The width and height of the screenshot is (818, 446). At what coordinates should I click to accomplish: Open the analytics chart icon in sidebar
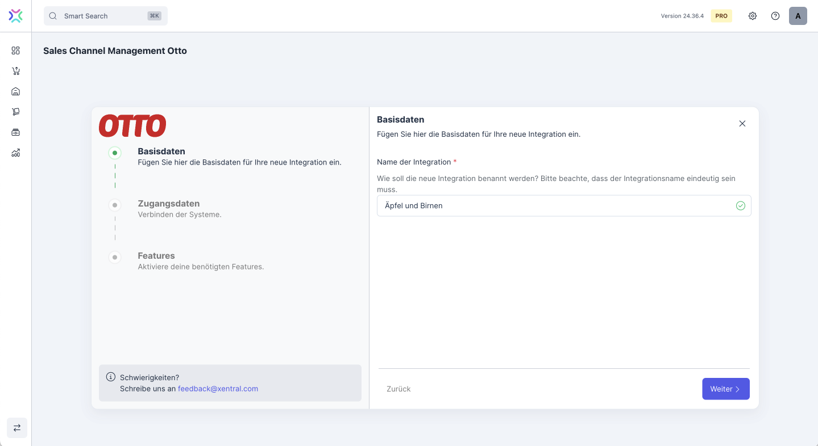pos(15,153)
